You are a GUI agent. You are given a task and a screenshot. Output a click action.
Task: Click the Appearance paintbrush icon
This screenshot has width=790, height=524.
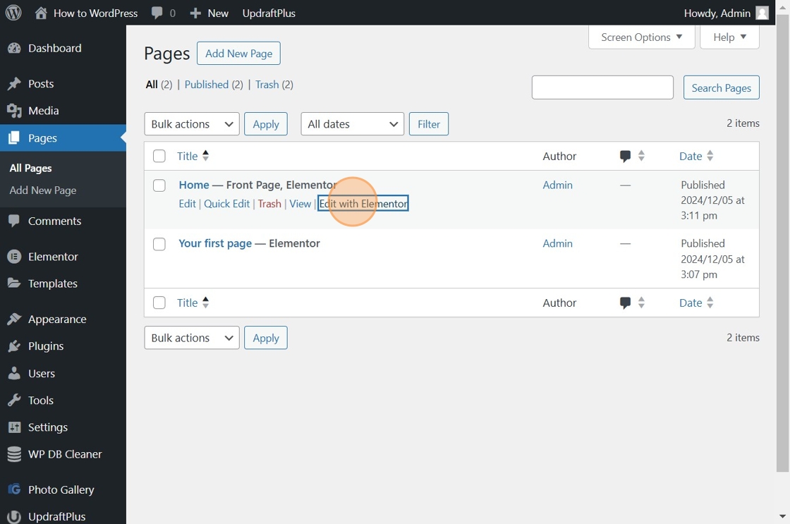[14, 319]
